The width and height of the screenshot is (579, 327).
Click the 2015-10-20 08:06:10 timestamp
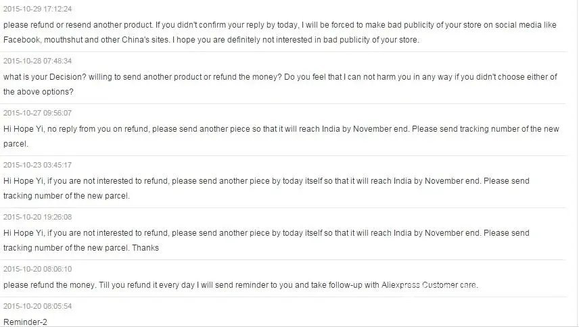pyautogui.click(x=38, y=269)
